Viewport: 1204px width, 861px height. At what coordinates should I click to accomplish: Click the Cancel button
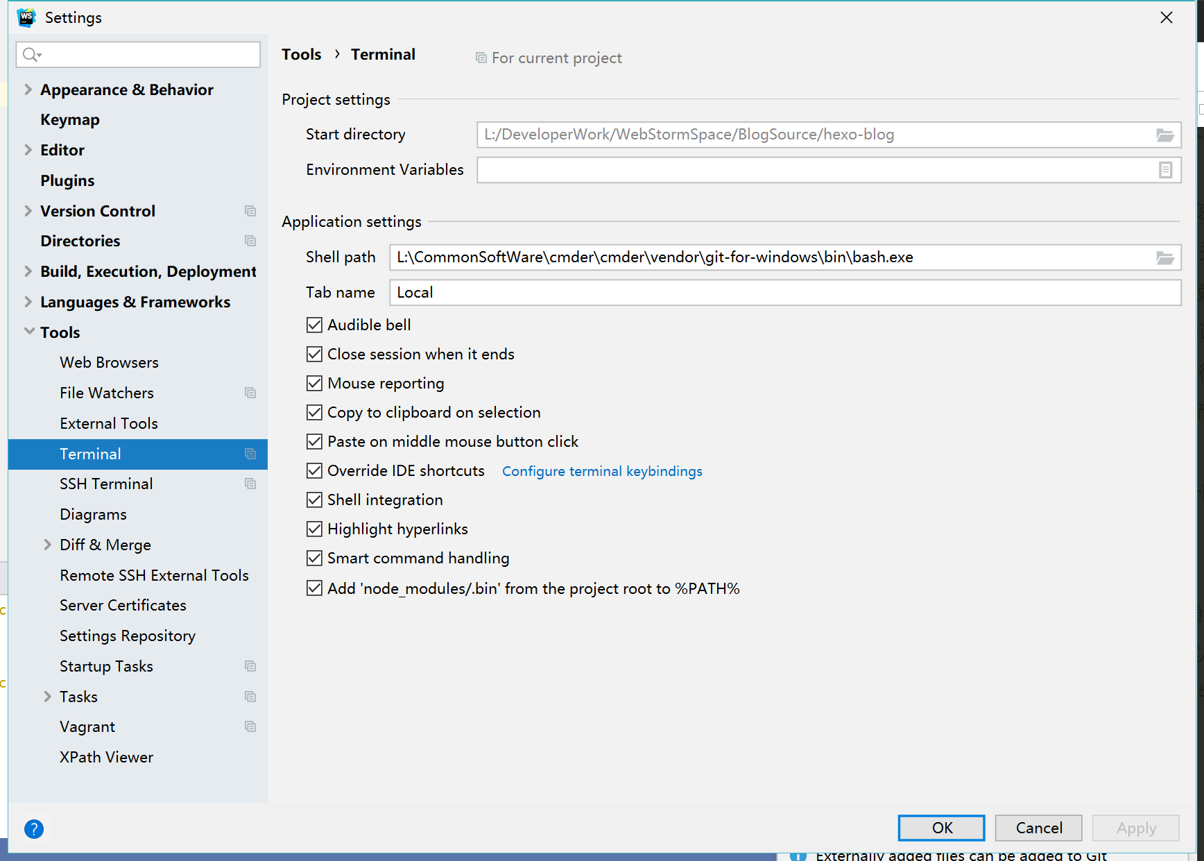[x=1038, y=828]
